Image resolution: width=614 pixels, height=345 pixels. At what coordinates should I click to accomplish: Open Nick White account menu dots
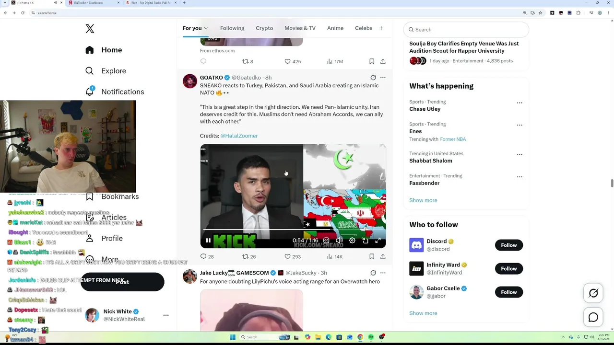[166, 315]
